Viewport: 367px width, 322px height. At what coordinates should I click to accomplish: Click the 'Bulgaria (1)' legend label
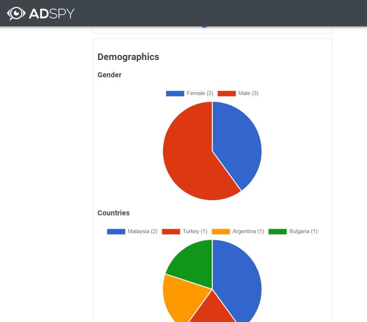coord(303,232)
